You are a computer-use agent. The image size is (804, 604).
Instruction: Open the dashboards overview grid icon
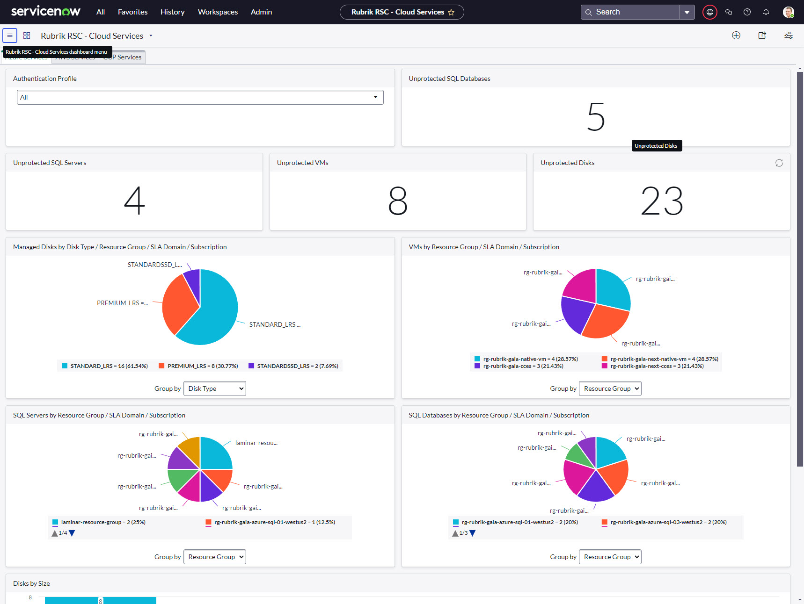tap(27, 36)
